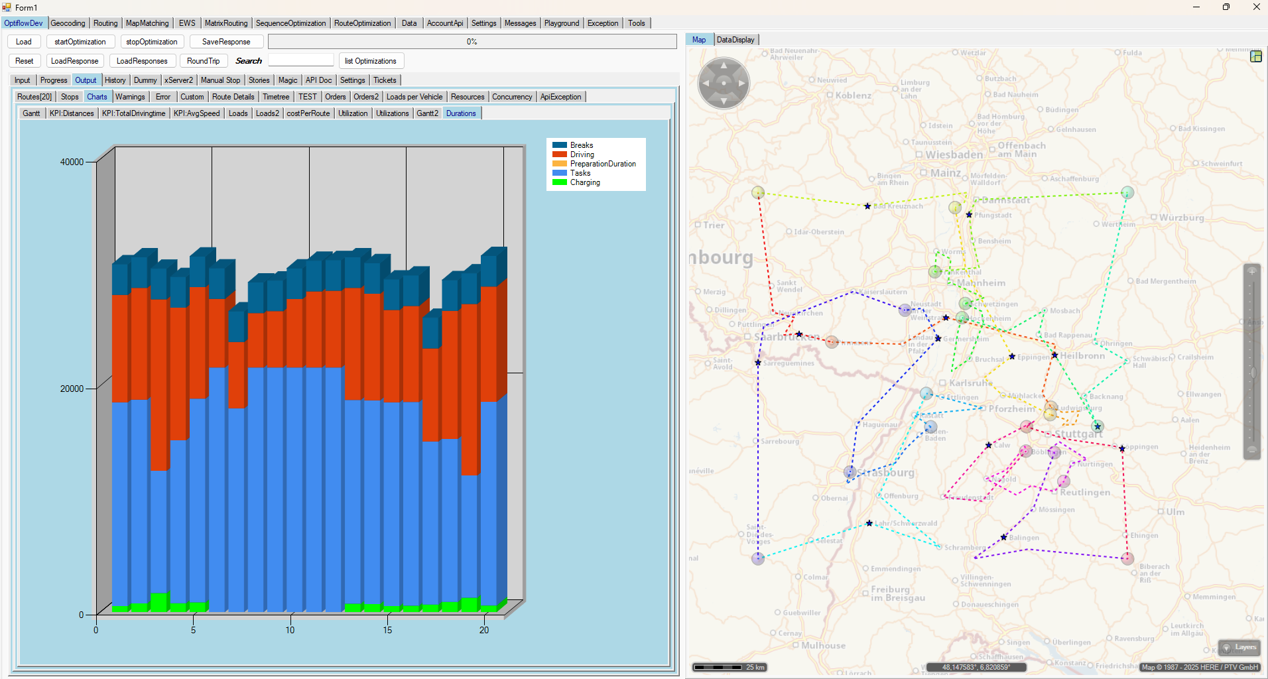Click the SaveResponse button
This screenshot has width=1268, height=679.
(226, 42)
